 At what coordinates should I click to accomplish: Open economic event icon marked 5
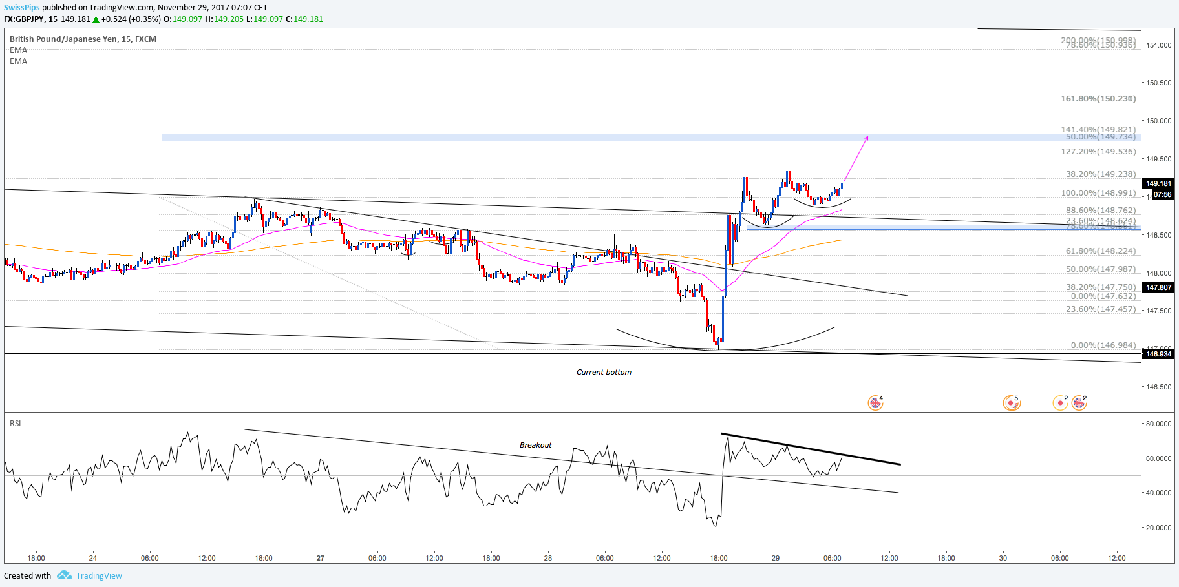pos(1011,402)
